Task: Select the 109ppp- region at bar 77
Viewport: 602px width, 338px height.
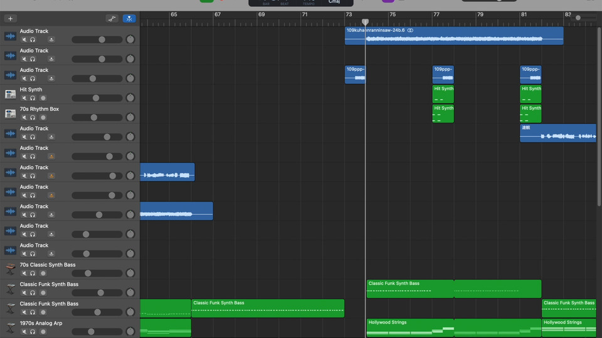Action: (x=443, y=74)
